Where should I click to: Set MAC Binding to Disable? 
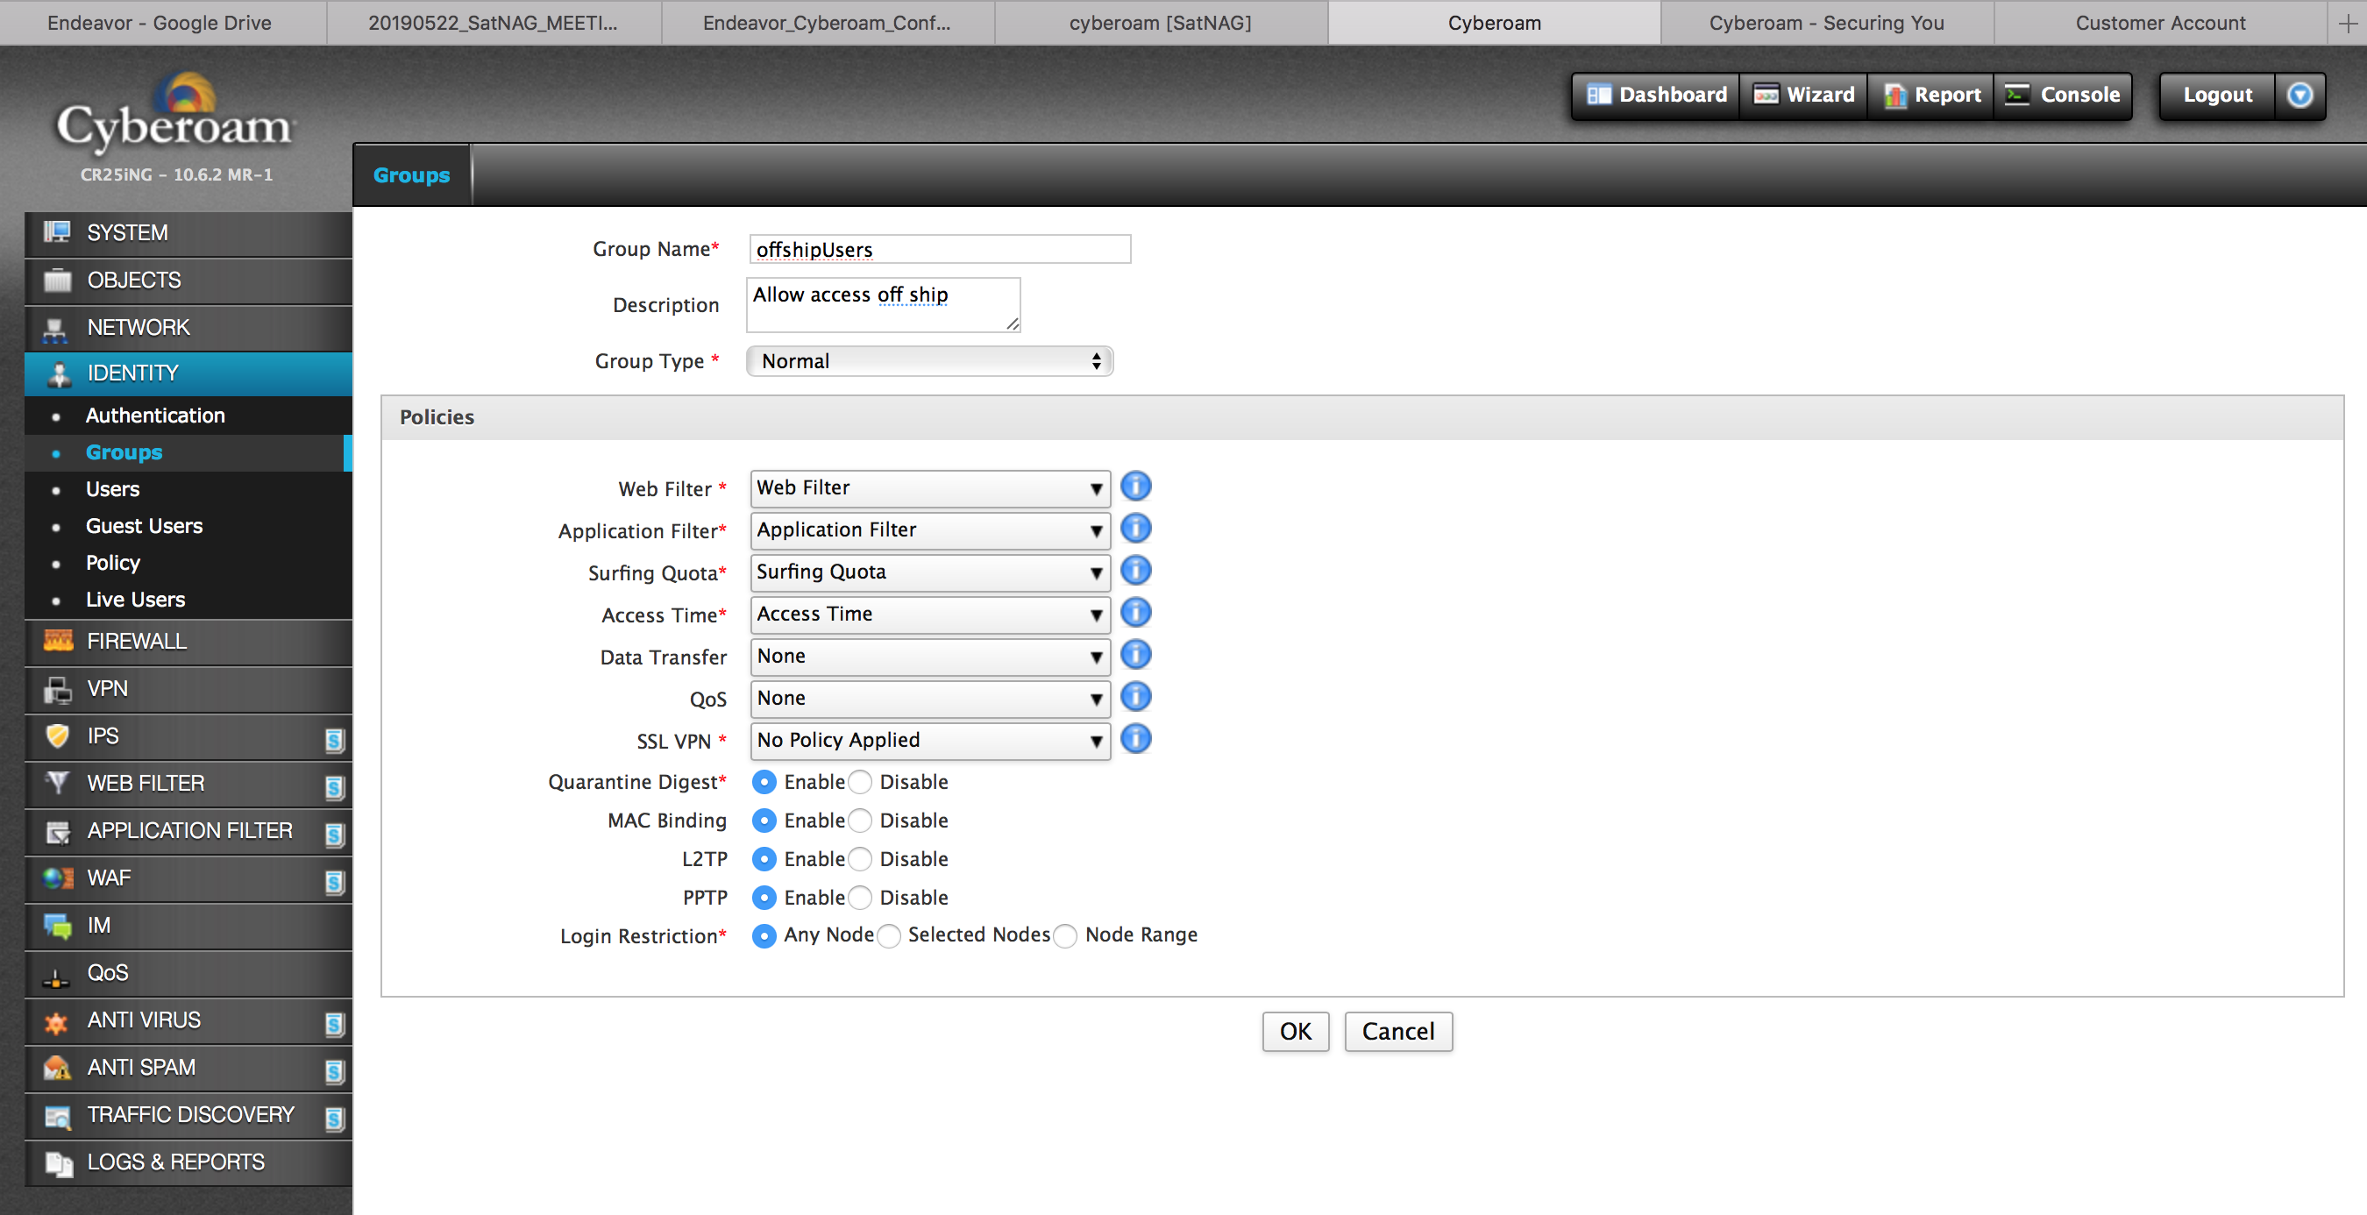point(860,821)
